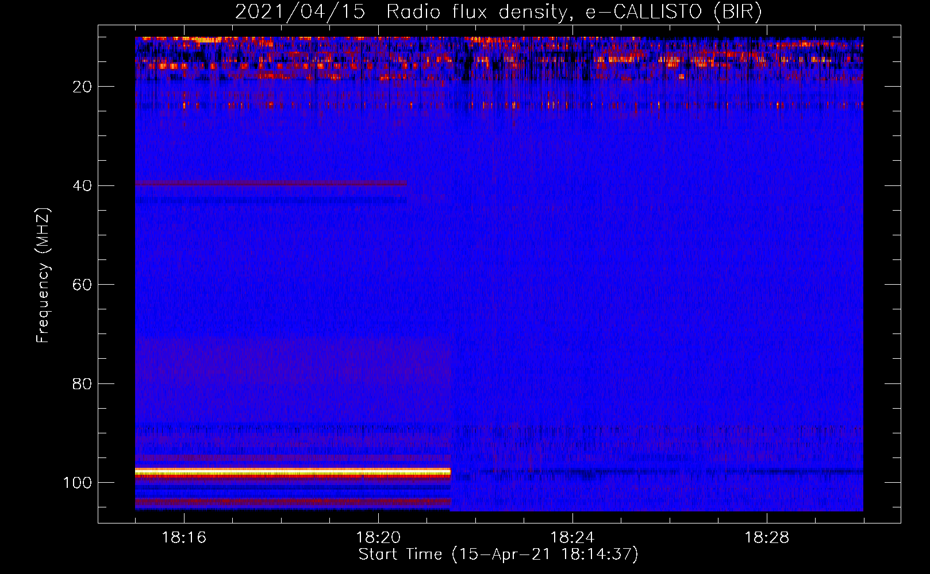Click the 18:16 time tick label

tap(184, 538)
